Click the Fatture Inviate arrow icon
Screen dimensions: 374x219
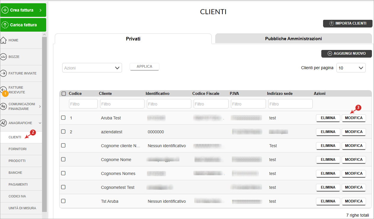pyautogui.click(x=3, y=73)
